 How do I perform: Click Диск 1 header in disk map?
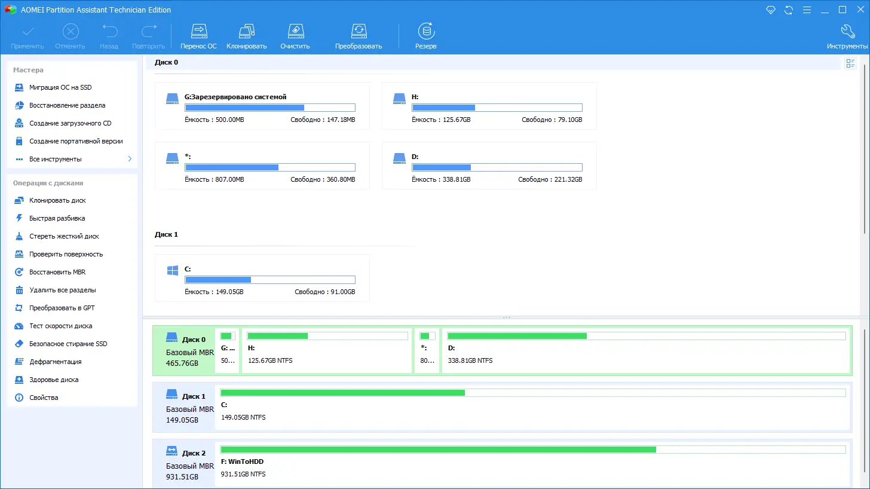(183, 408)
